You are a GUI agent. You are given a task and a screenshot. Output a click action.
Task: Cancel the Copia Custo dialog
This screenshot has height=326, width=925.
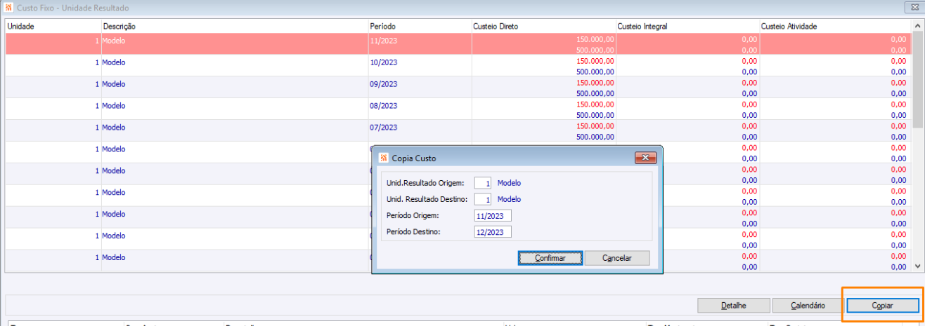[x=617, y=258]
